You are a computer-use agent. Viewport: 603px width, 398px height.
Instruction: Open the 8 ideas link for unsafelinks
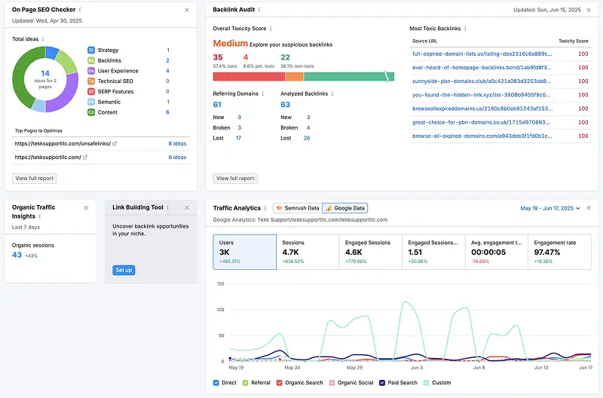177,143
